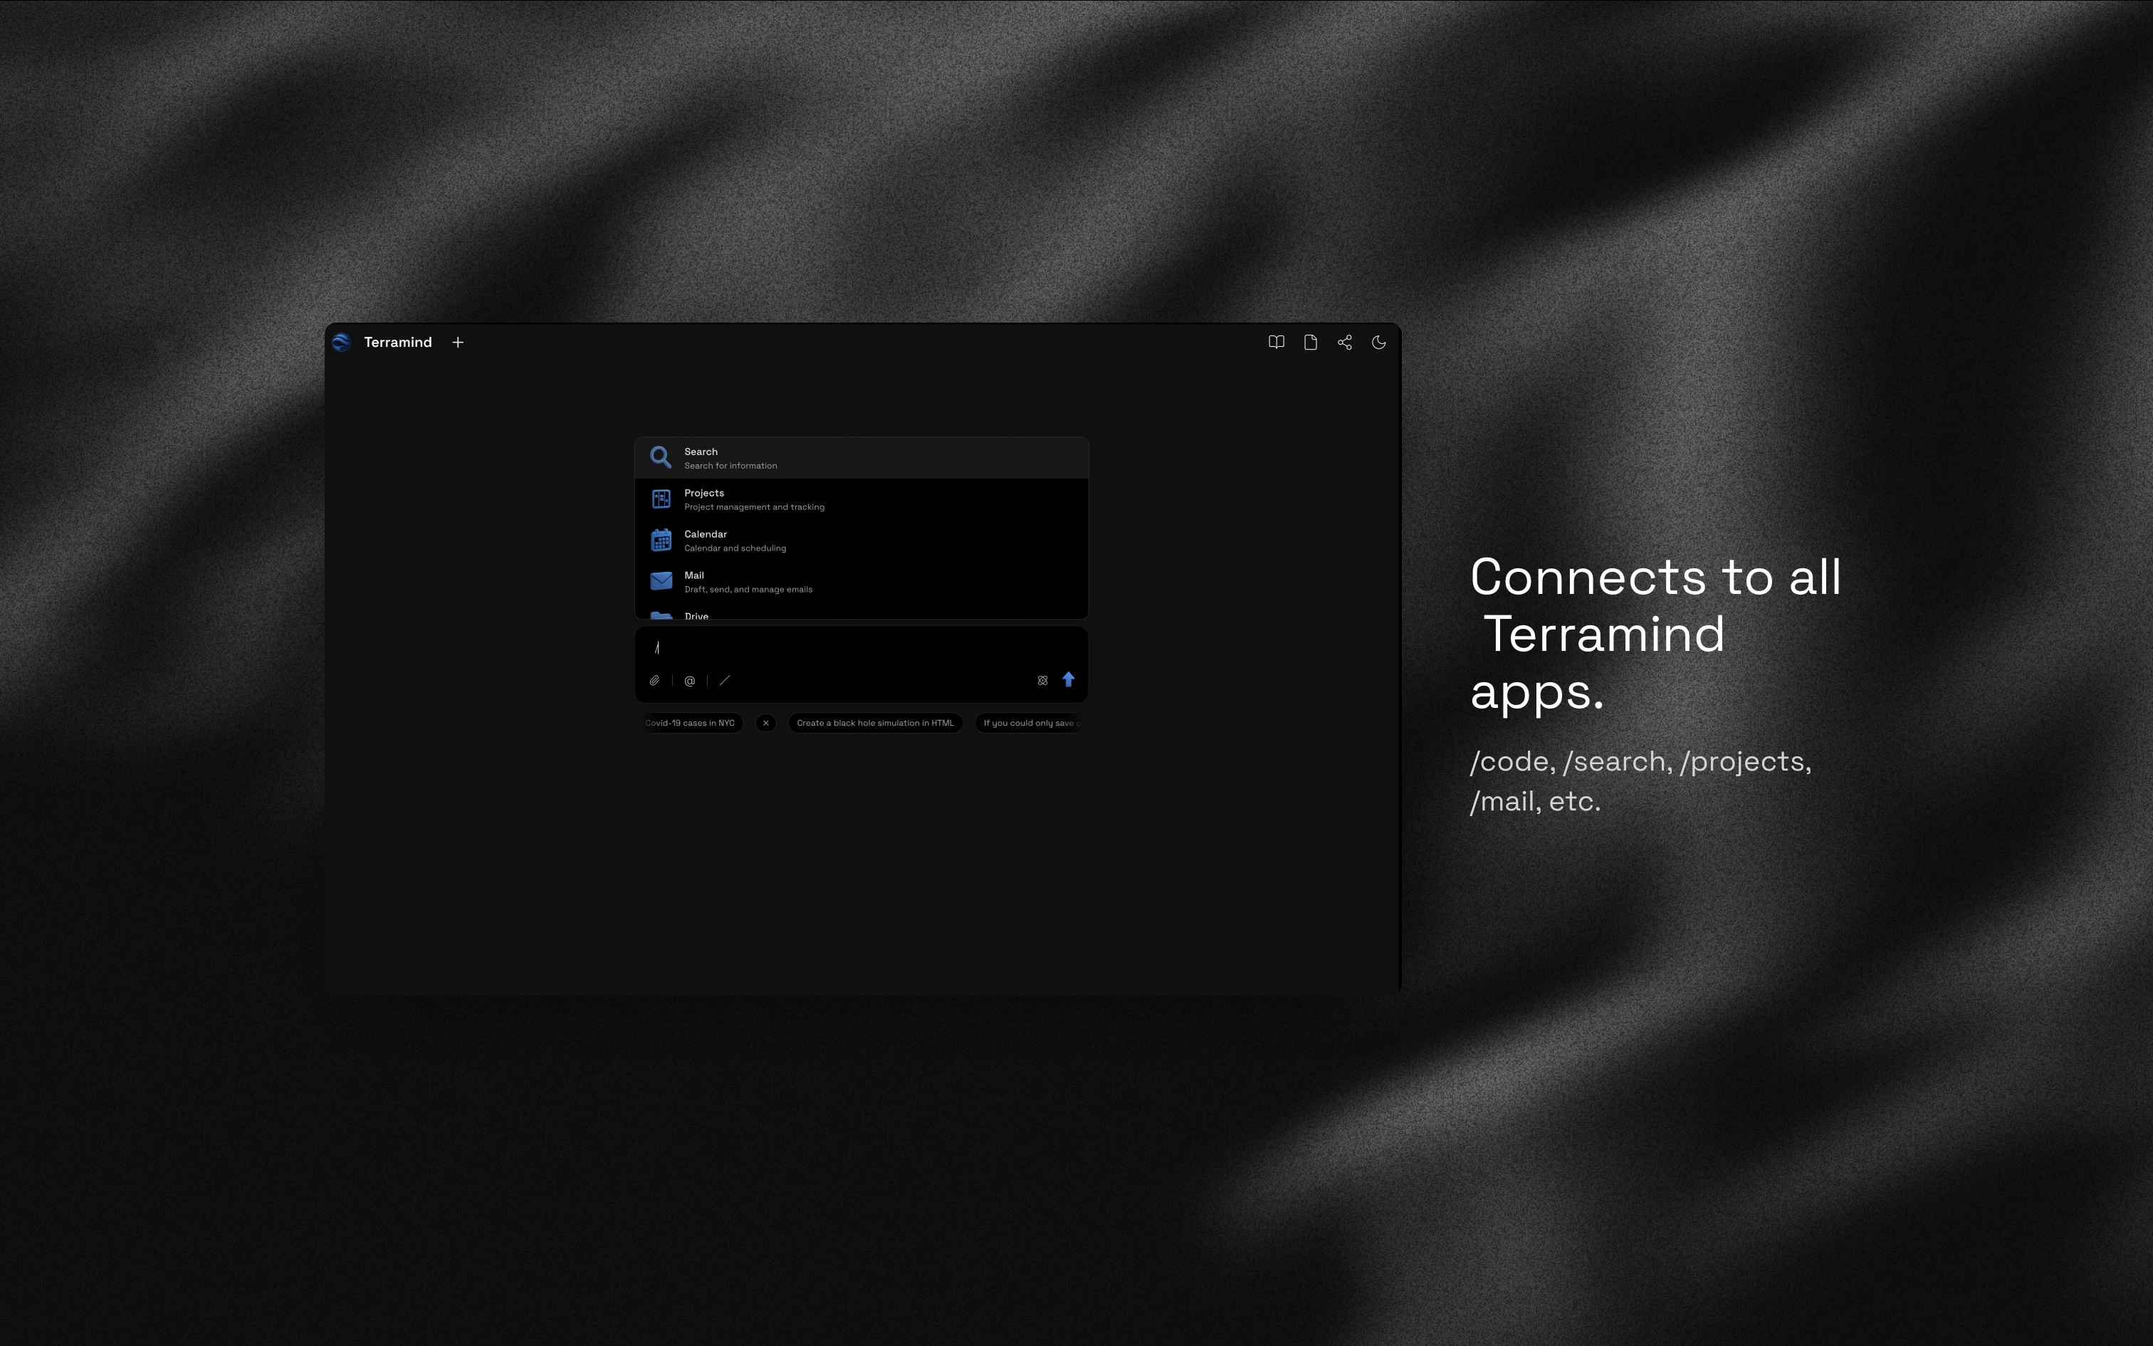Toggle the atom reasoning mode icon
The width and height of the screenshot is (2153, 1346).
coord(1042,681)
